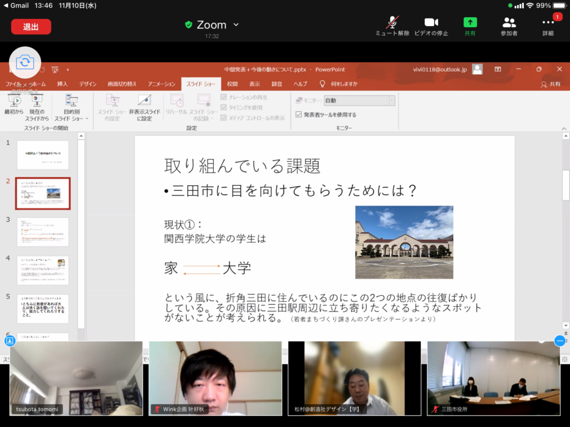Click the start-from-beginning quick access icon
The height and width of the screenshot is (427, 570).
[x=55, y=69]
